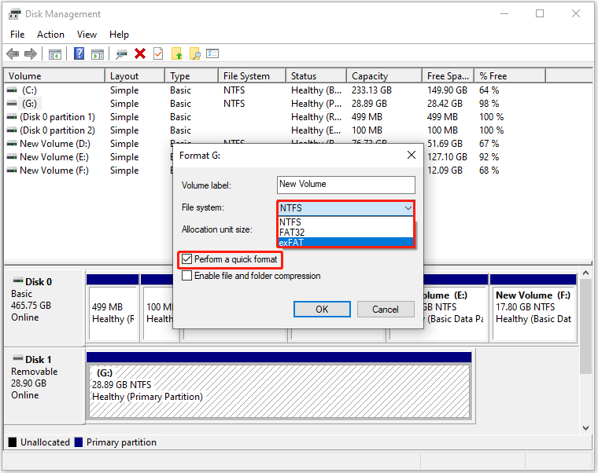Sort by File System column header
Image resolution: width=598 pixels, height=473 pixels.
(x=252, y=76)
